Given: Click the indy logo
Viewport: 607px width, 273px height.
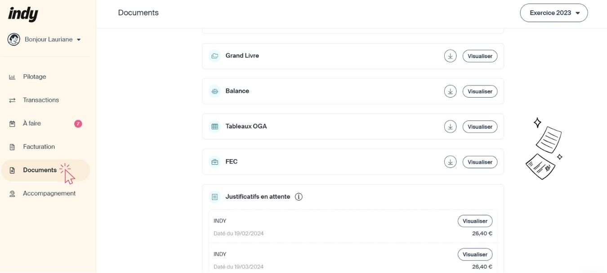Looking at the screenshot, I should [x=23, y=14].
